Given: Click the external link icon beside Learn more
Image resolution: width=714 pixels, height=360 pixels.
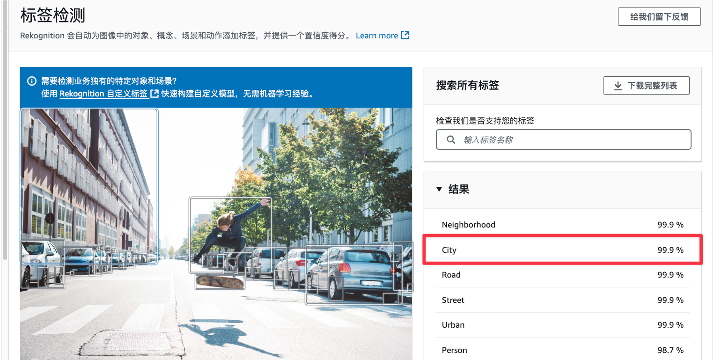Looking at the screenshot, I should click(x=405, y=35).
